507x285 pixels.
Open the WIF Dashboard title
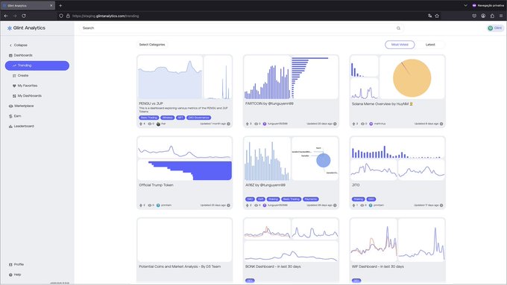pyautogui.click(x=378, y=266)
